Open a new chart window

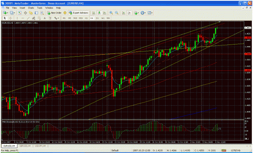pyautogui.click(x=5, y=13)
